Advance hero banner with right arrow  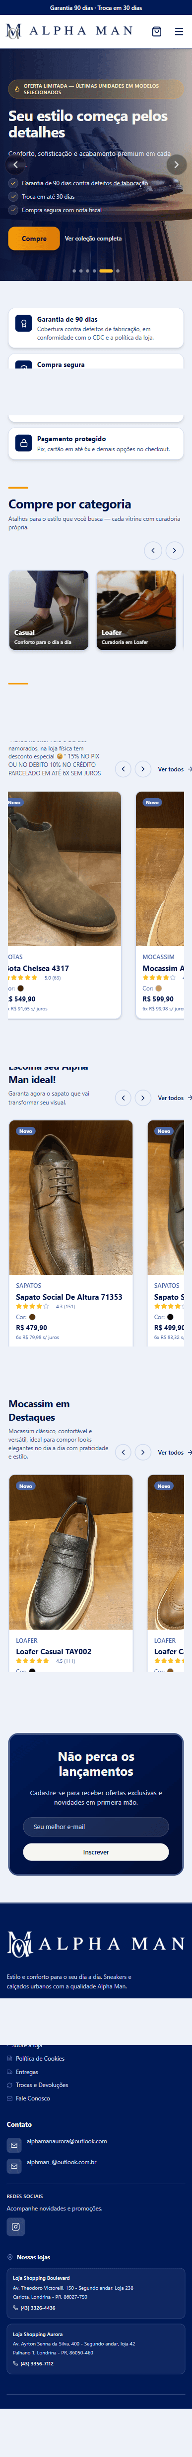coord(176,164)
